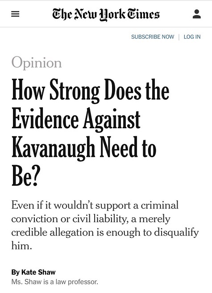Click the New York Times logo
212x293 pixels.
point(106,15)
